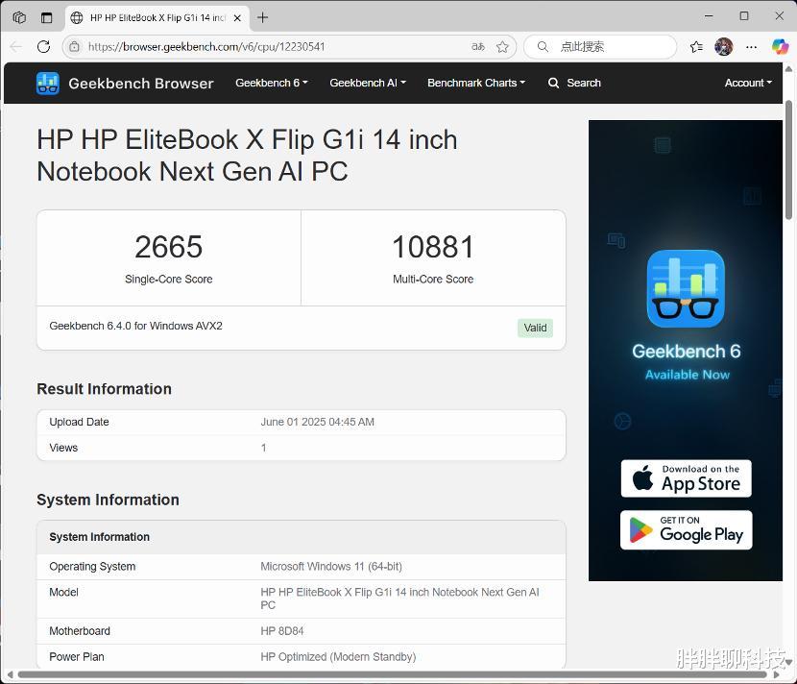This screenshot has width=797, height=684.
Task: Click Download on the App Store
Action: [x=687, y=478]
